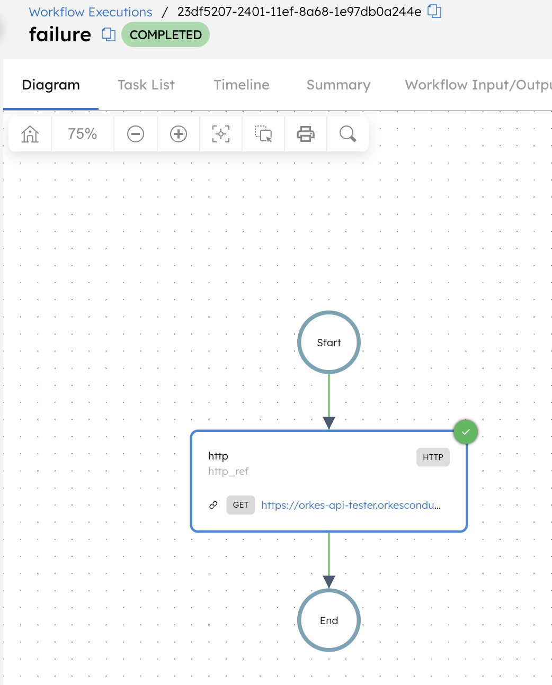Fit diagram to screen icon

221,134
